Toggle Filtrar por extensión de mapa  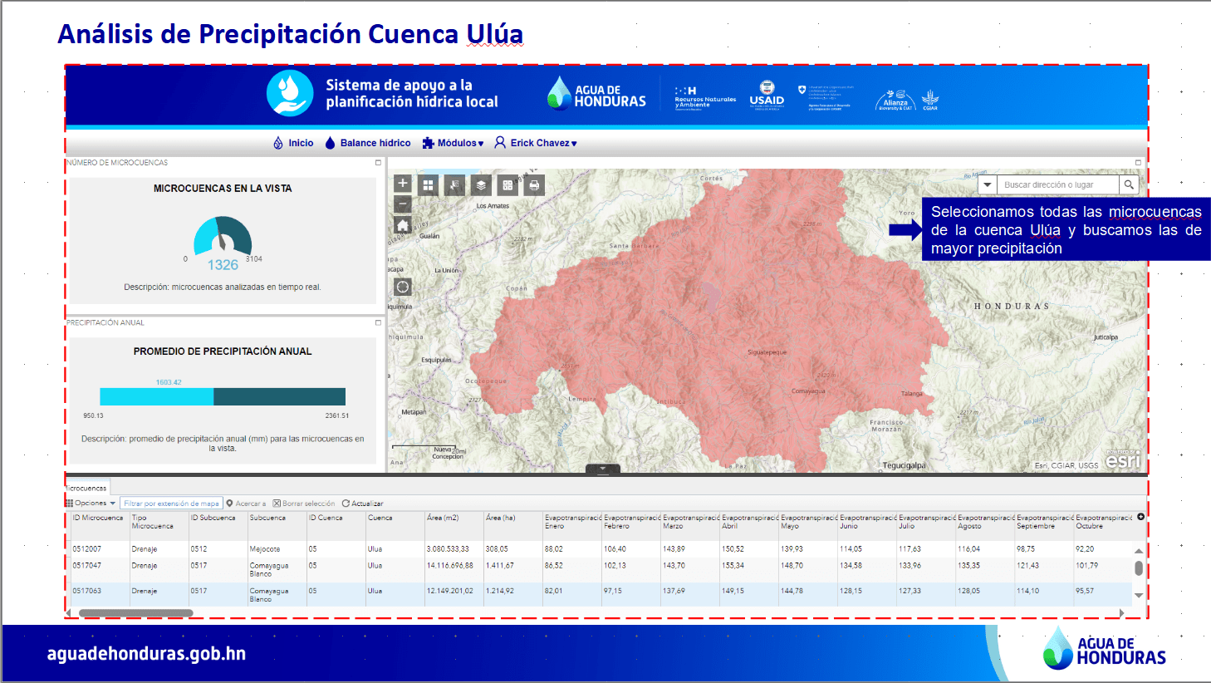click(x=171, y=504)
